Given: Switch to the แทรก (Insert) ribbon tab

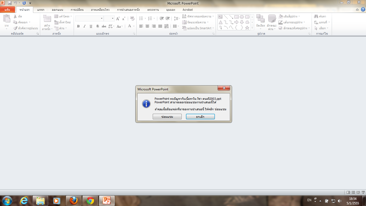Looking at the screenshot, I should pyautogui.click(x=41, y=10).
